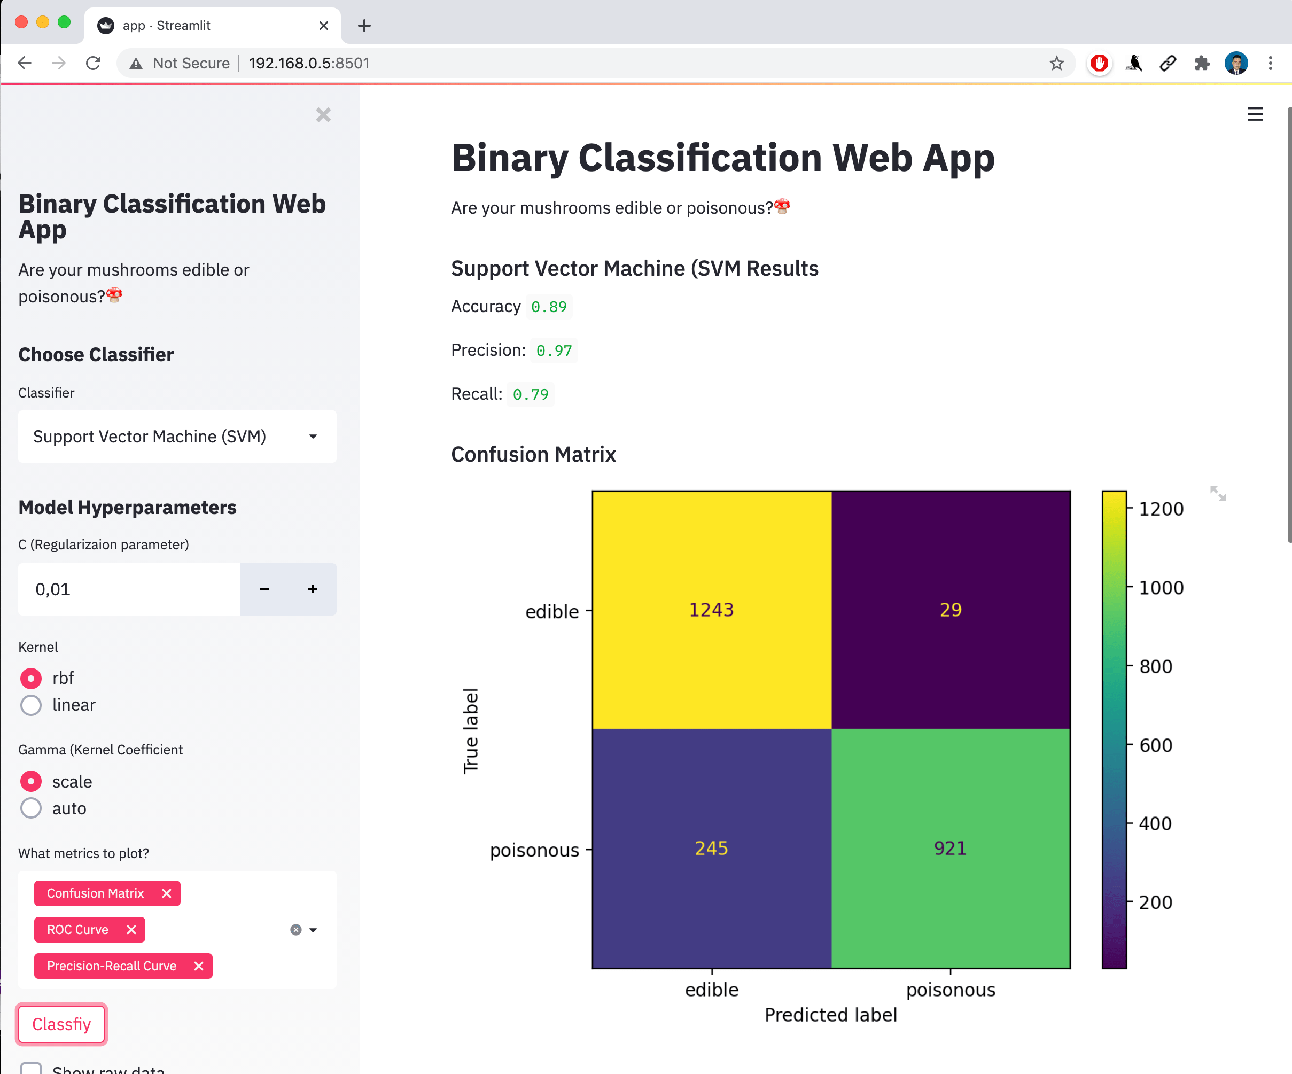Open the Extensions puzzle piece menu
1292x1074 pixels.
click(x=1202, y=64)
